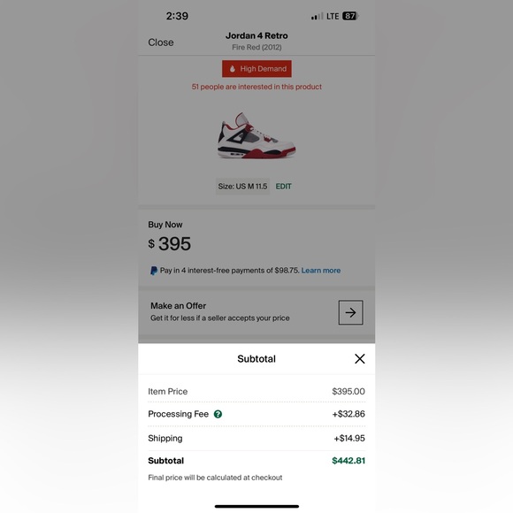
Task: Select the Size: US M 11.5 chip
Action: point(242,187)
